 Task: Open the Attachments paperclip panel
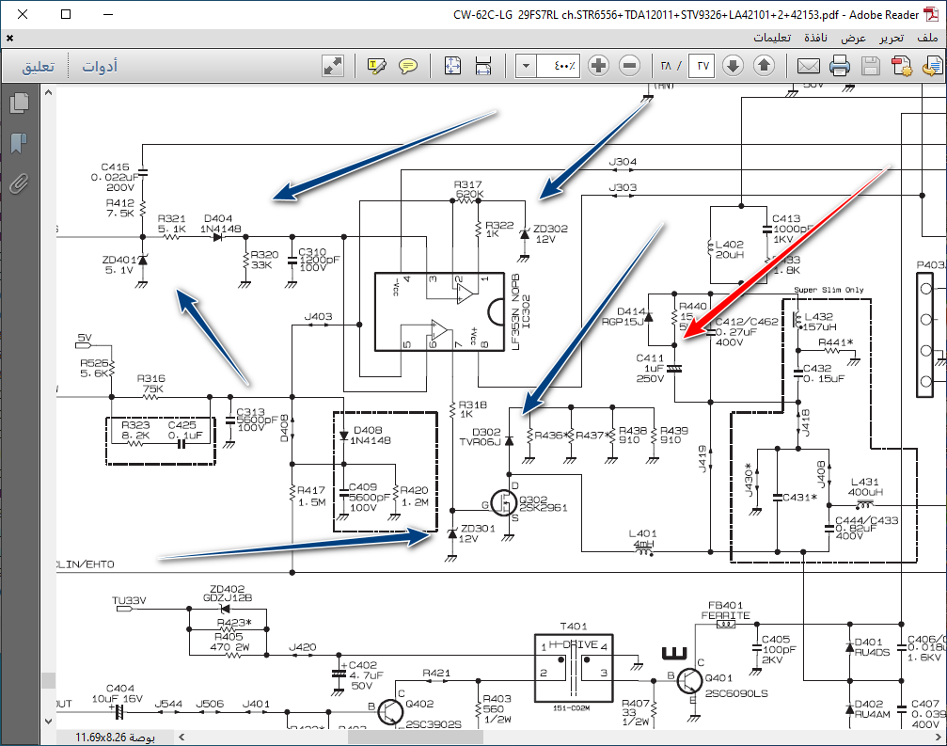pyautogui.click(x=20, y=183)
